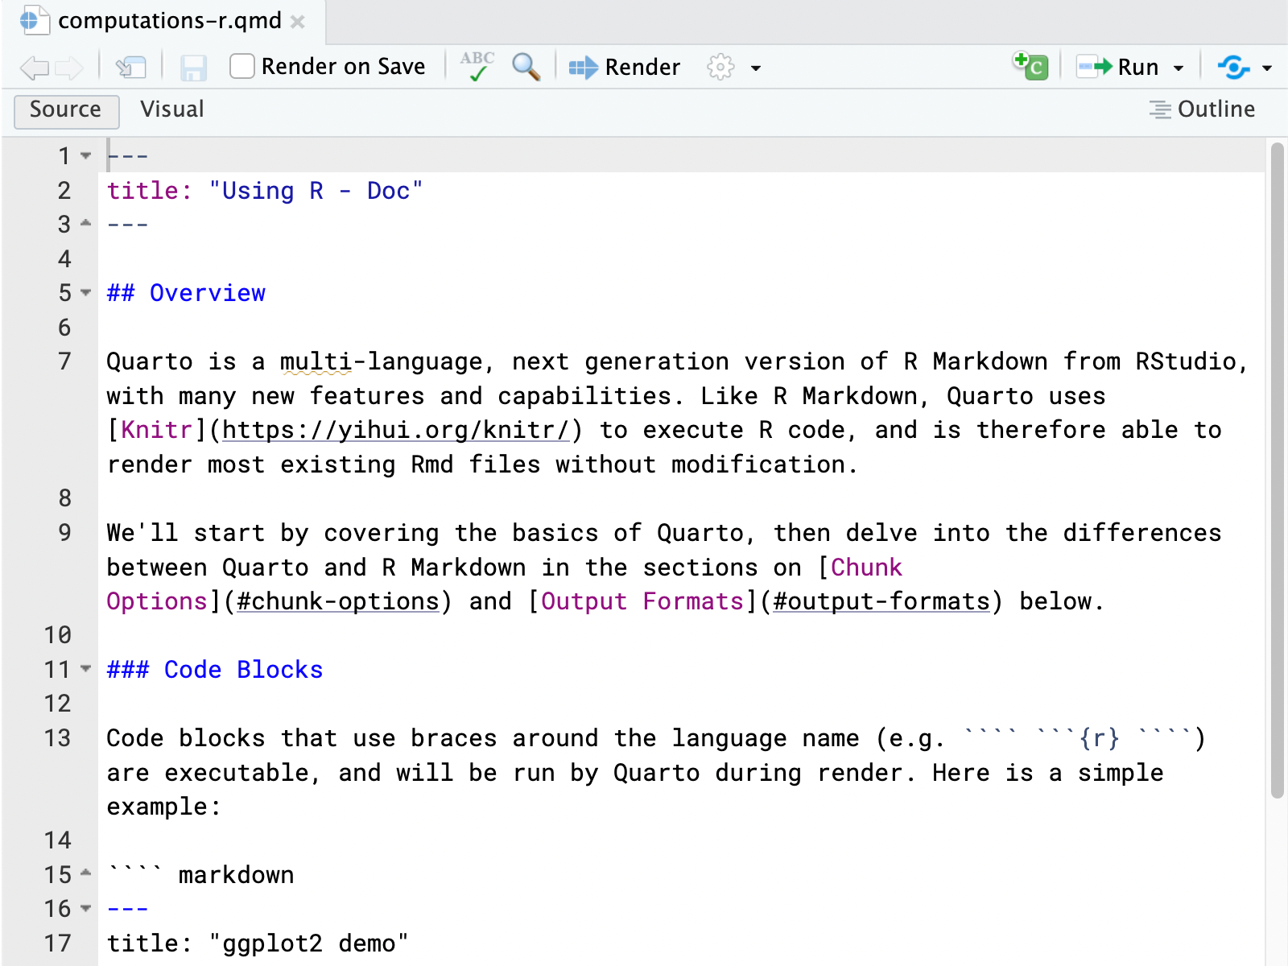Open the document in a new window
The image size is (1288, 966).
pos(131,68)
